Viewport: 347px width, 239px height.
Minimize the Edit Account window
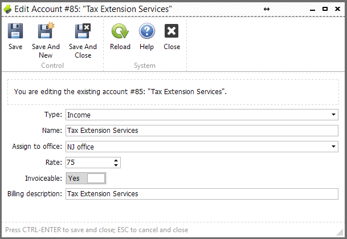coord(312,10)
